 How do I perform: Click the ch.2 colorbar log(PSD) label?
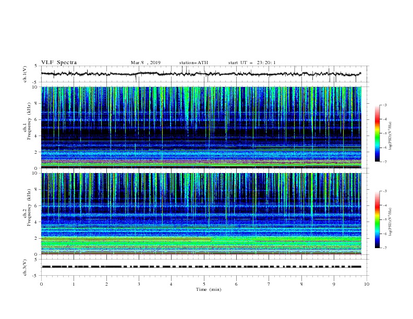point(391,222)
